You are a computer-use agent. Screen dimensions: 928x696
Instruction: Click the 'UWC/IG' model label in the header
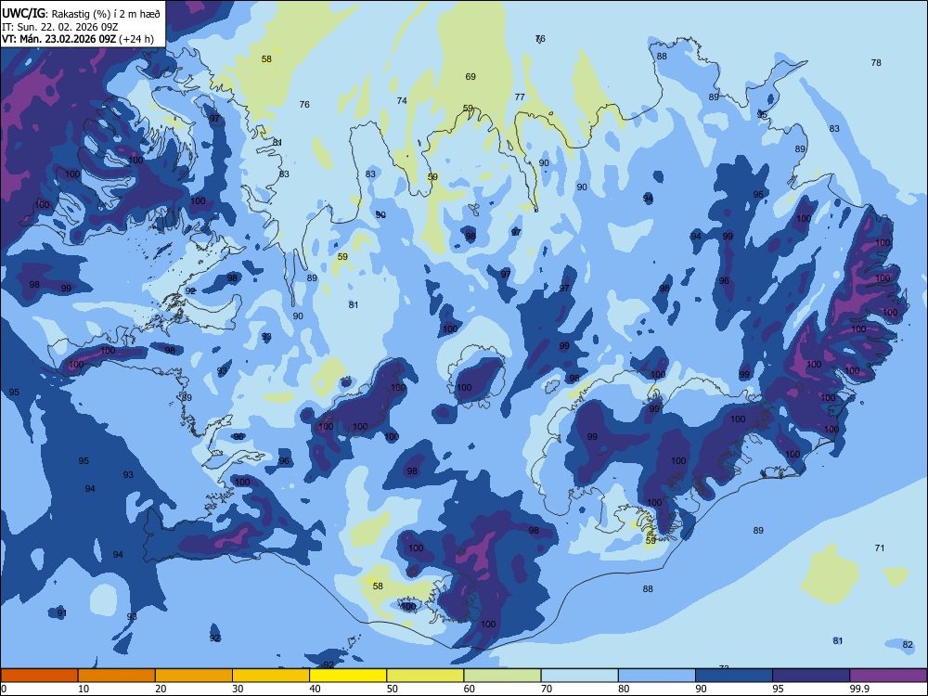(24, 12)
